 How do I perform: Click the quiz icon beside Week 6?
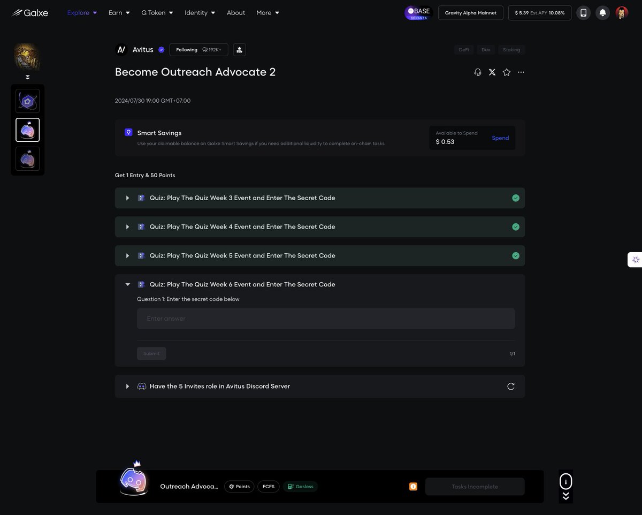(141, 285)
